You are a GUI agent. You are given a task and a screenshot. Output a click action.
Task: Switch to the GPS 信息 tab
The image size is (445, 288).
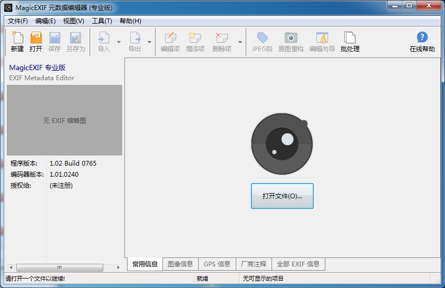pos(217,264)
